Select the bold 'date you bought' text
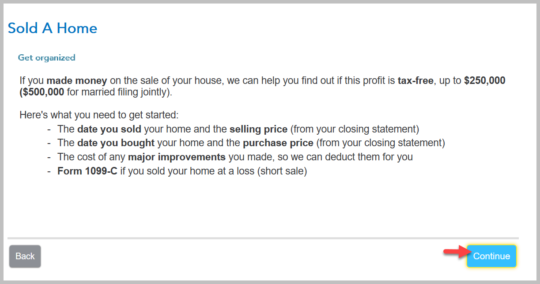This screenshot has height=284, width=540. [116, 143]
